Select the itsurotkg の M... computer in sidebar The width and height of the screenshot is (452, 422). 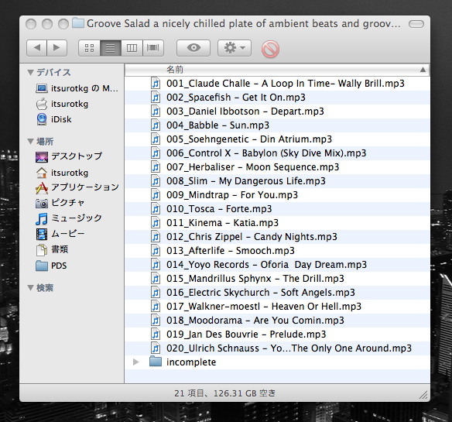coord(77,88)
